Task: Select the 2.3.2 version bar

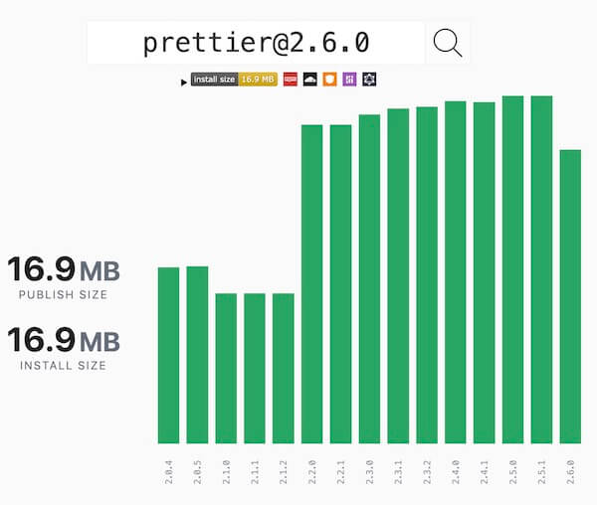Action: [427, 274]
